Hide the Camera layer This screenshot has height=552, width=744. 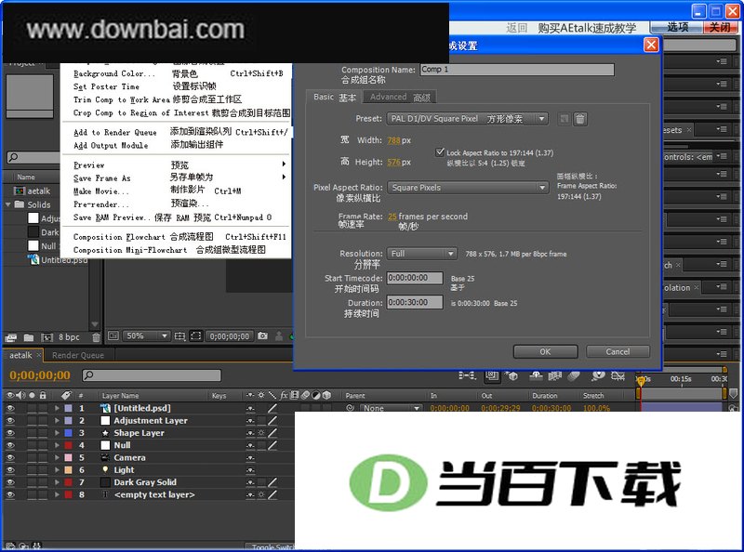[10, 457]
